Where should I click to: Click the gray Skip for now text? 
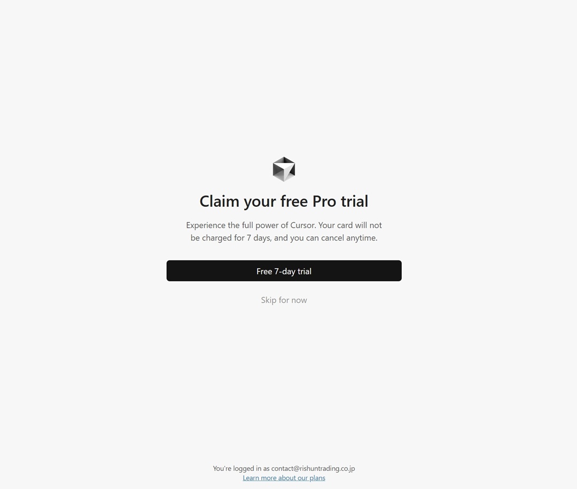tap(284, 300)
